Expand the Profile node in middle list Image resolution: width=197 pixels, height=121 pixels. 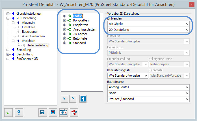64,16
